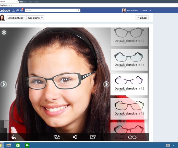178x148 pixels.
Task: Close the glasses try-on overlay
Action: pos(4,33)
